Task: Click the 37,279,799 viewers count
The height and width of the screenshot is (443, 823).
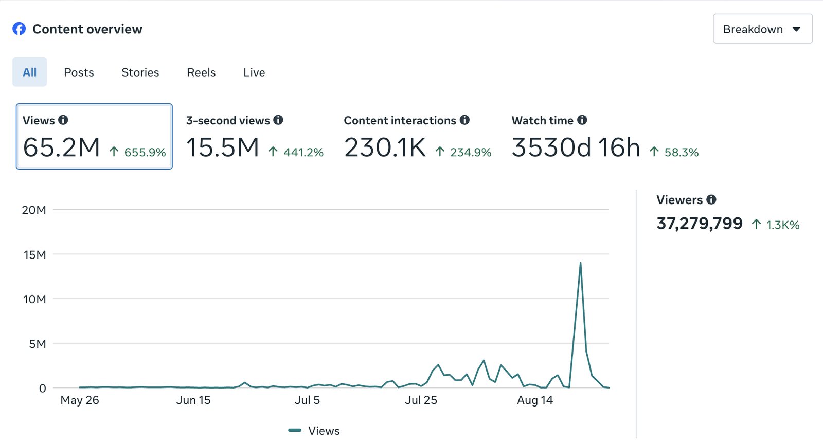Action: tap(700, 224)
